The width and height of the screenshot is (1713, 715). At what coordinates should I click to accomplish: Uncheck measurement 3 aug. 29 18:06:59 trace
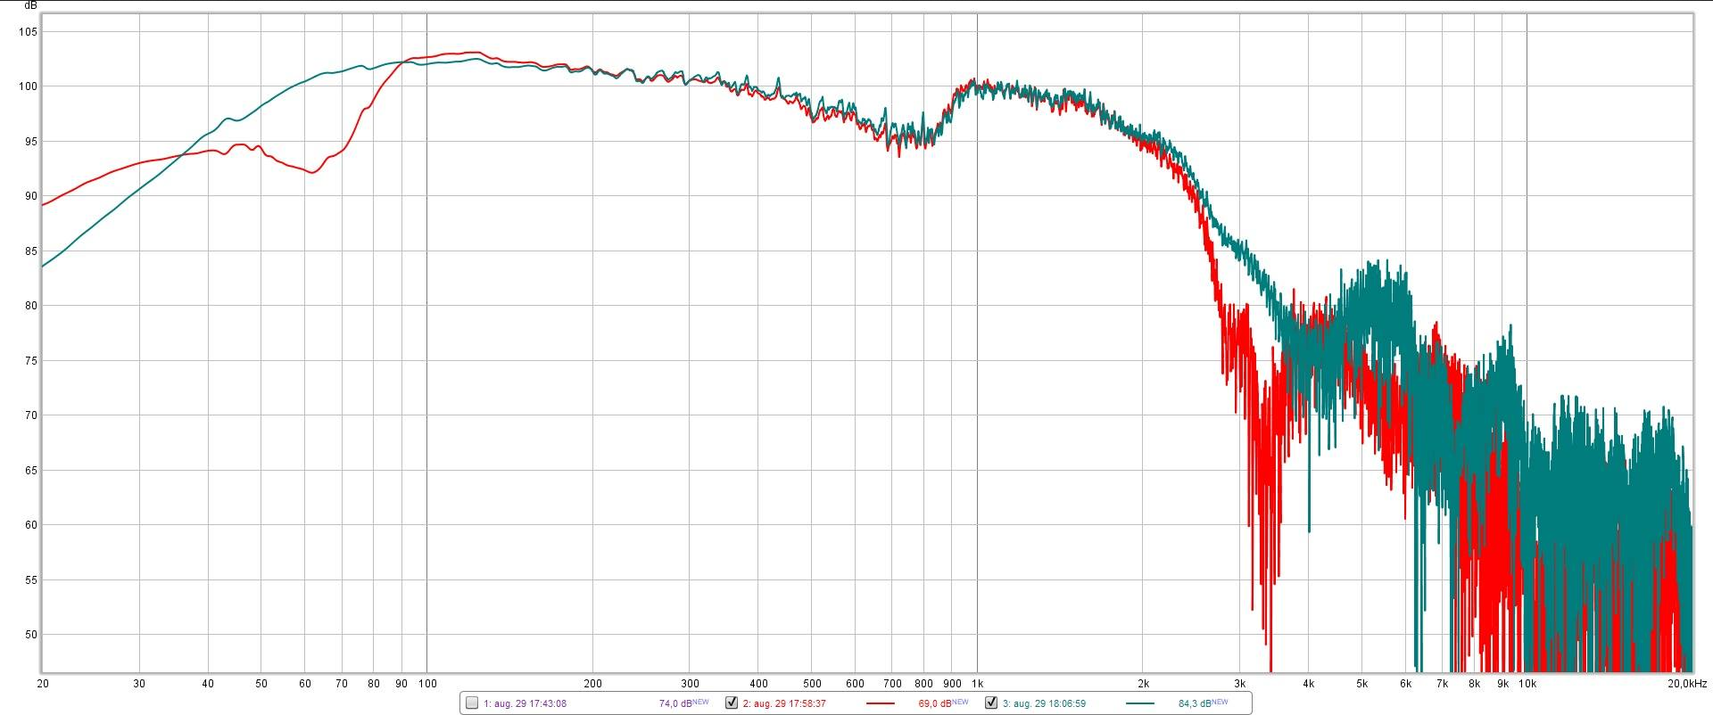pyautogui.click(x=991, y=703)
